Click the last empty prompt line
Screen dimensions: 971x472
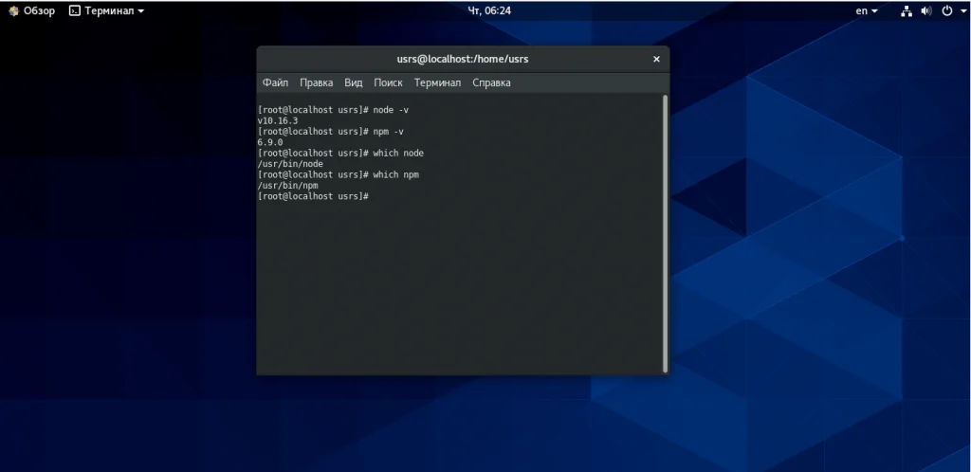pyautogui.click(x=313, y=196)
